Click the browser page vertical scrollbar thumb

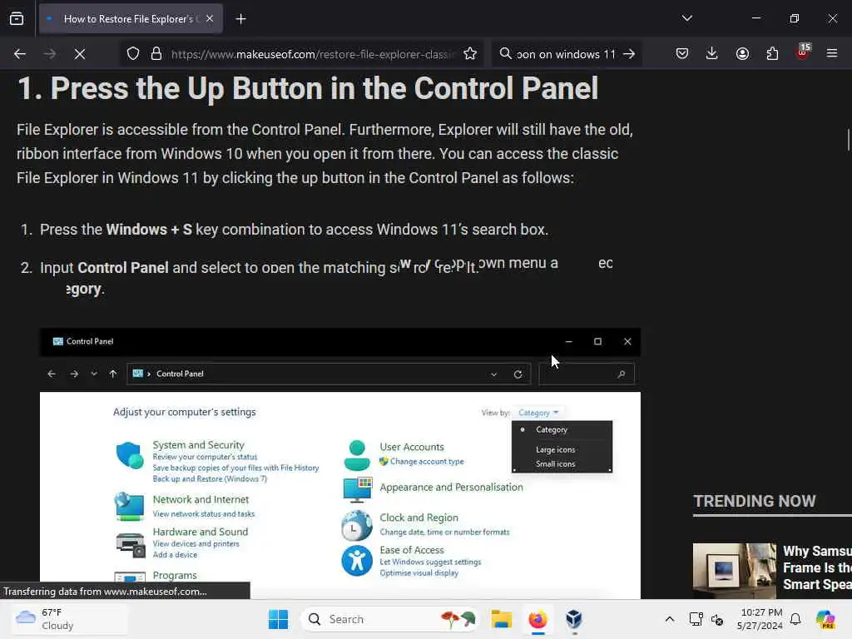coord(848,140)
